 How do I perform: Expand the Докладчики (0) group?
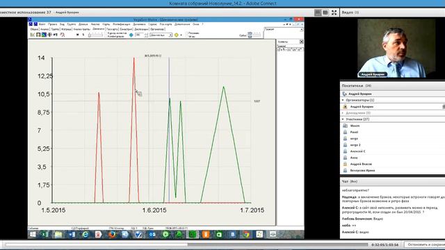coord(343,112)
